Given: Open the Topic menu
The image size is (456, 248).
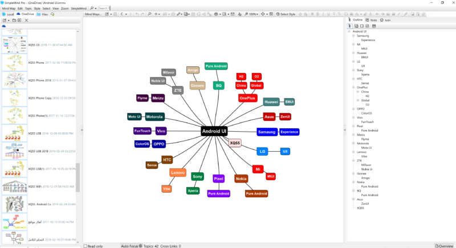Looking at the screenshot, I should click(28, 9).
